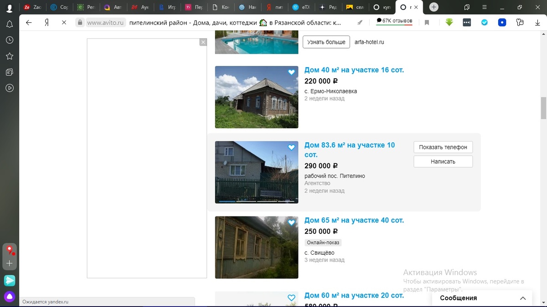This screenshot has height=307, width=547.
Task: Switch to the Сор tab
Action: [59, 7]
